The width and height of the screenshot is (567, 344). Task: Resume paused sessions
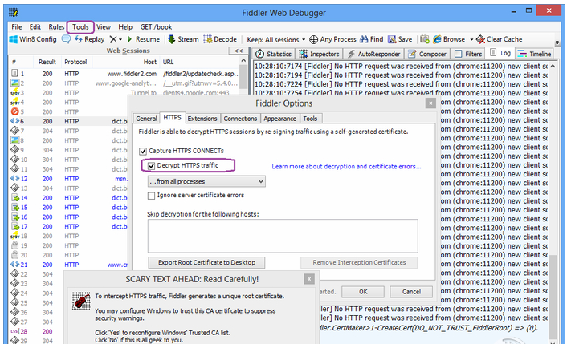coord(143,39)
